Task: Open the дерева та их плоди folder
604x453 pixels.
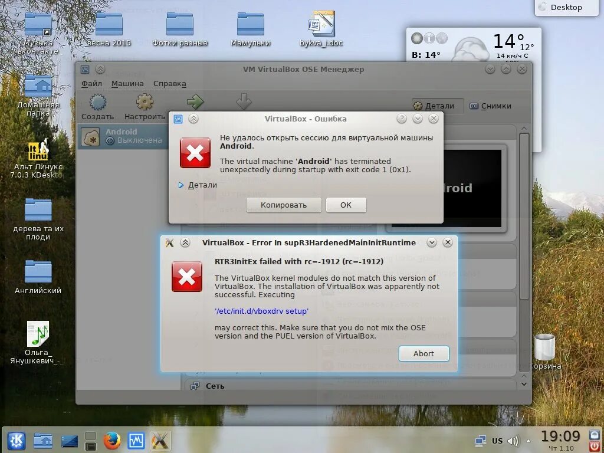Action: [38, 219]
